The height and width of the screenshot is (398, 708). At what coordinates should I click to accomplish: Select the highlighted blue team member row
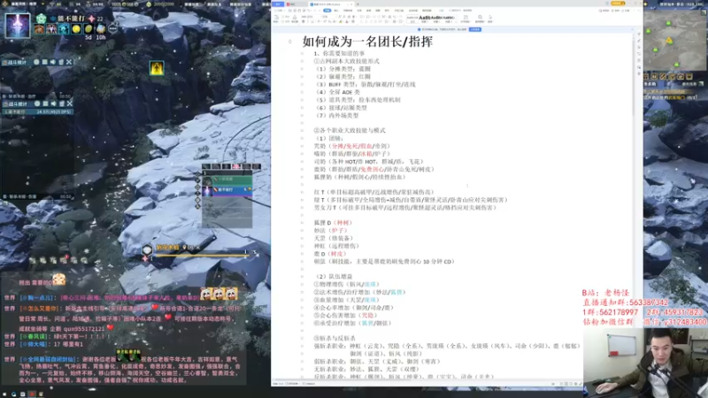227,190
